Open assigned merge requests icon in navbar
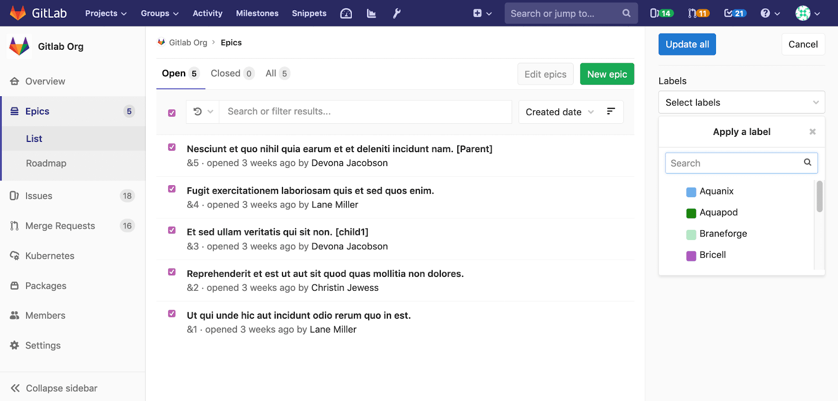This screenshot has width=838, height=401. [x=698, y=13]
